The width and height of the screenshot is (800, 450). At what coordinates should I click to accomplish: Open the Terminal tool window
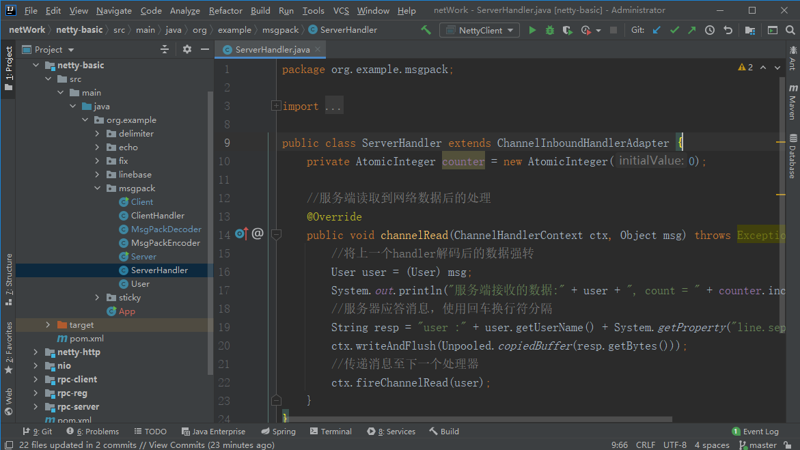pyautogui.click(x=331, y=432)
